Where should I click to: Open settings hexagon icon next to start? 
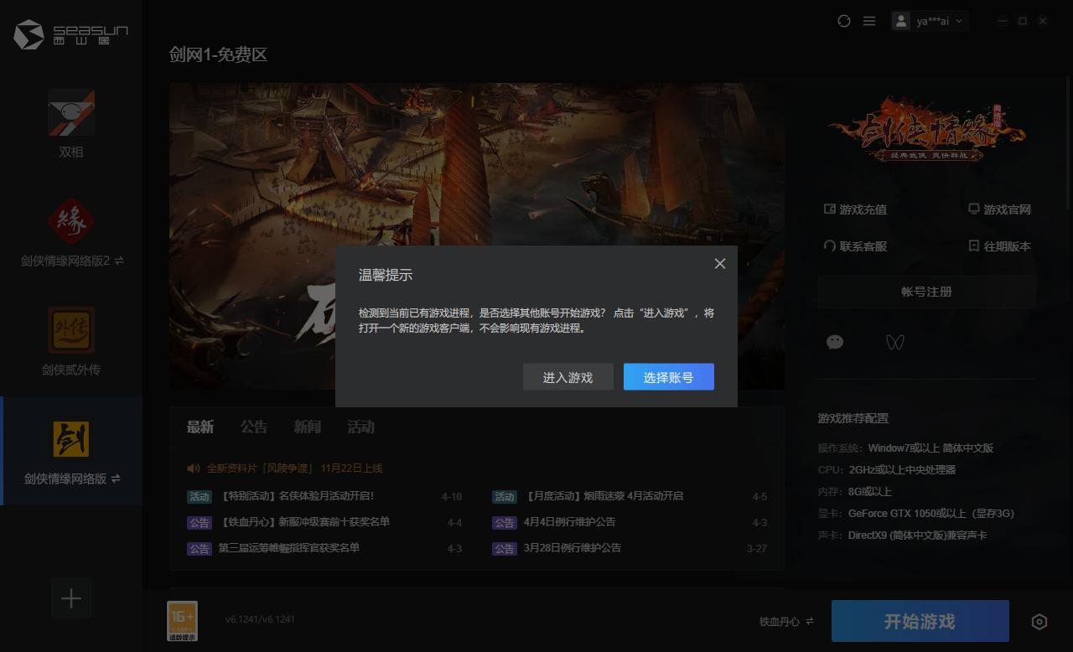pyautogui.click(x=1039, y=622)
